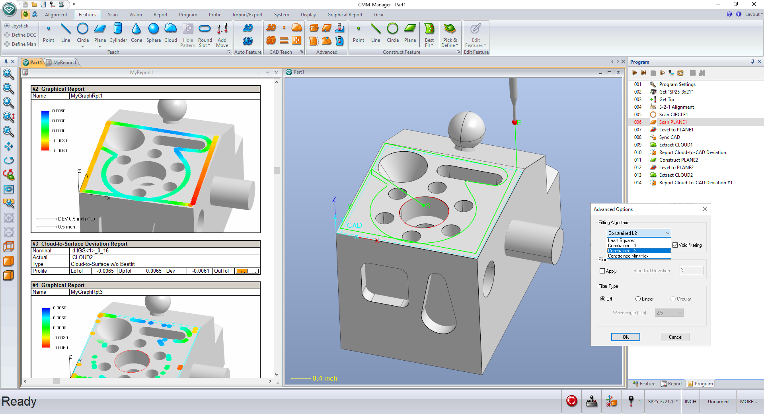
Task: Click the SP25_3x21.1.2 probe status button
Action: click(663, 402)
